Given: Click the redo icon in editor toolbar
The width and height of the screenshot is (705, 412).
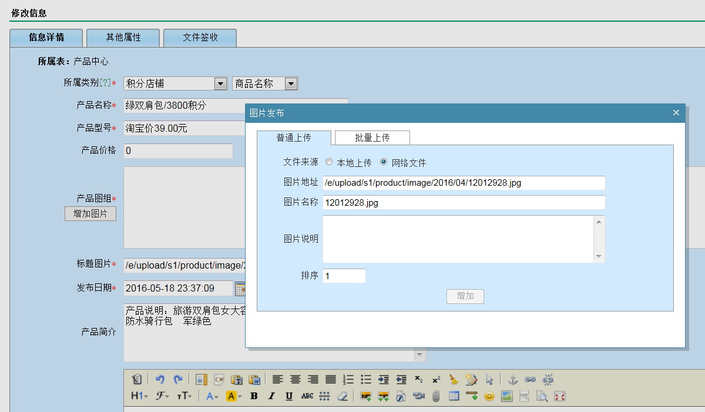Looking at the screenshot, I should click(x=177, y=380).
